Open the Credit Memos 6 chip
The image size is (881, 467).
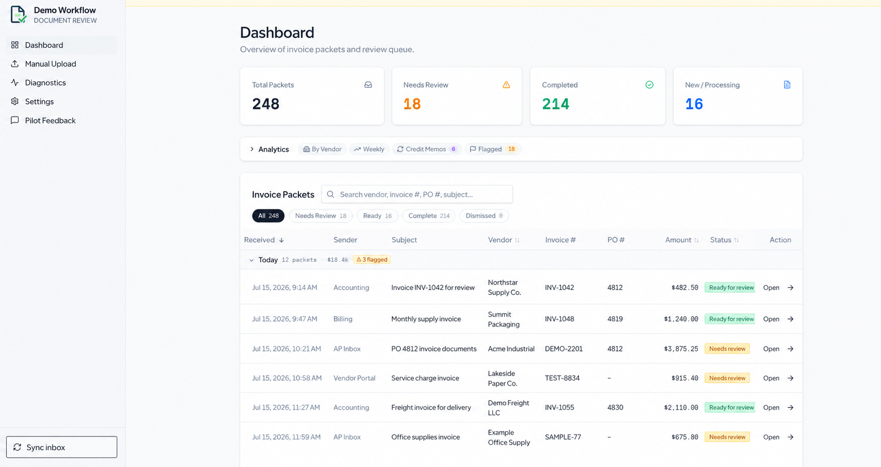click(427, 149)
